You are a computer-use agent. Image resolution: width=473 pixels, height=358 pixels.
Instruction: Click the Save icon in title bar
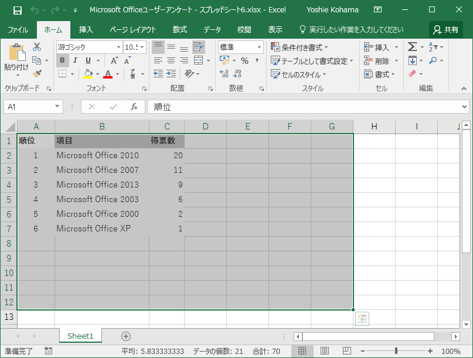point(18,10)
